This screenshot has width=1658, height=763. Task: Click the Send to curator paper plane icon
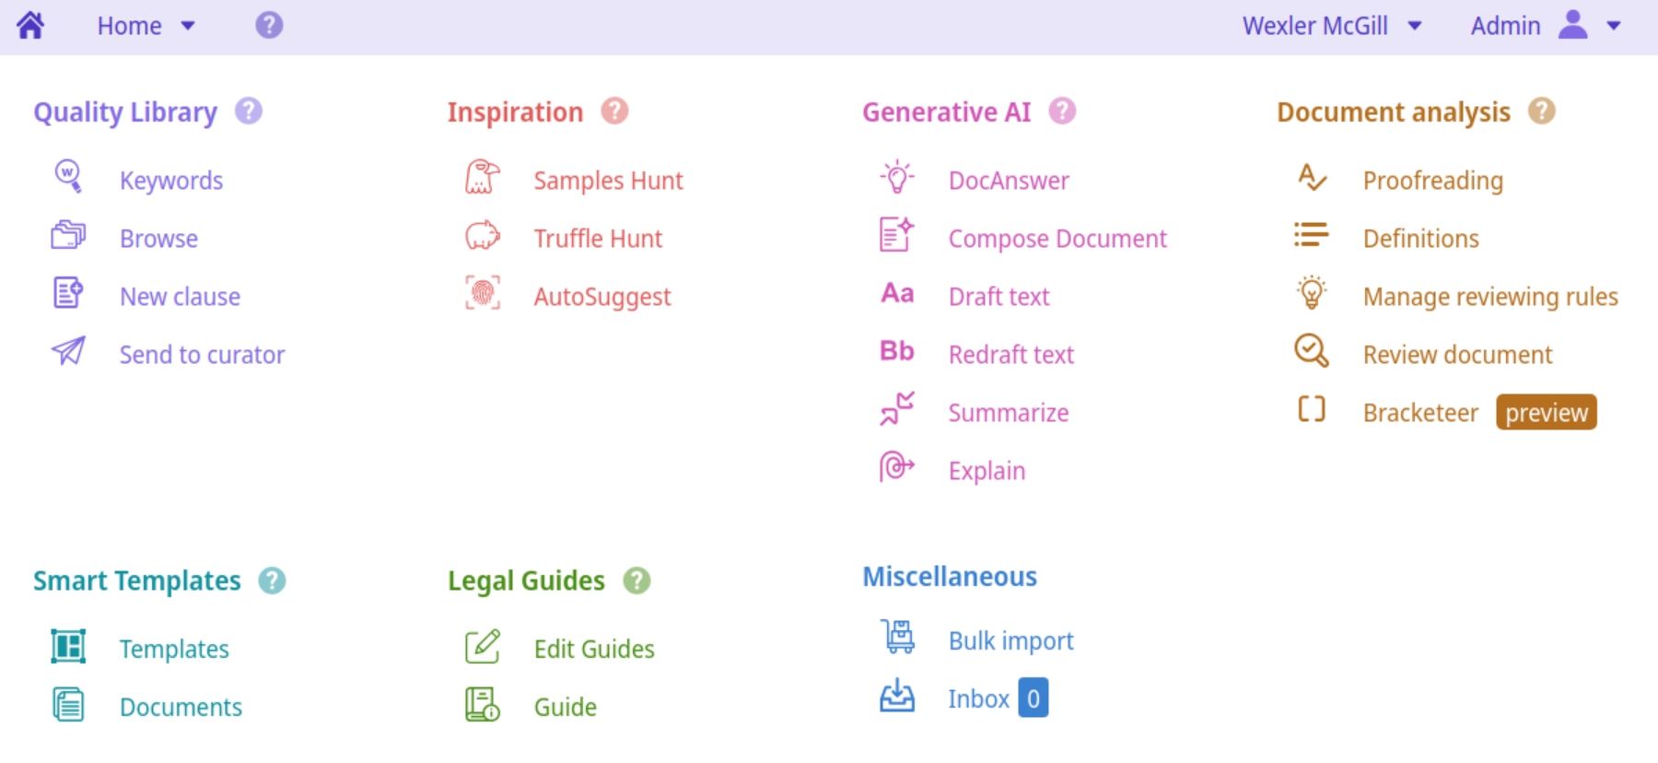pyautogui.click(x=68, y=350)
